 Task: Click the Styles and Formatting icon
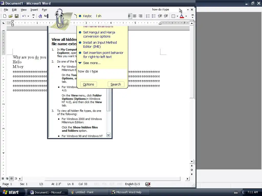[x=40, y=16]
